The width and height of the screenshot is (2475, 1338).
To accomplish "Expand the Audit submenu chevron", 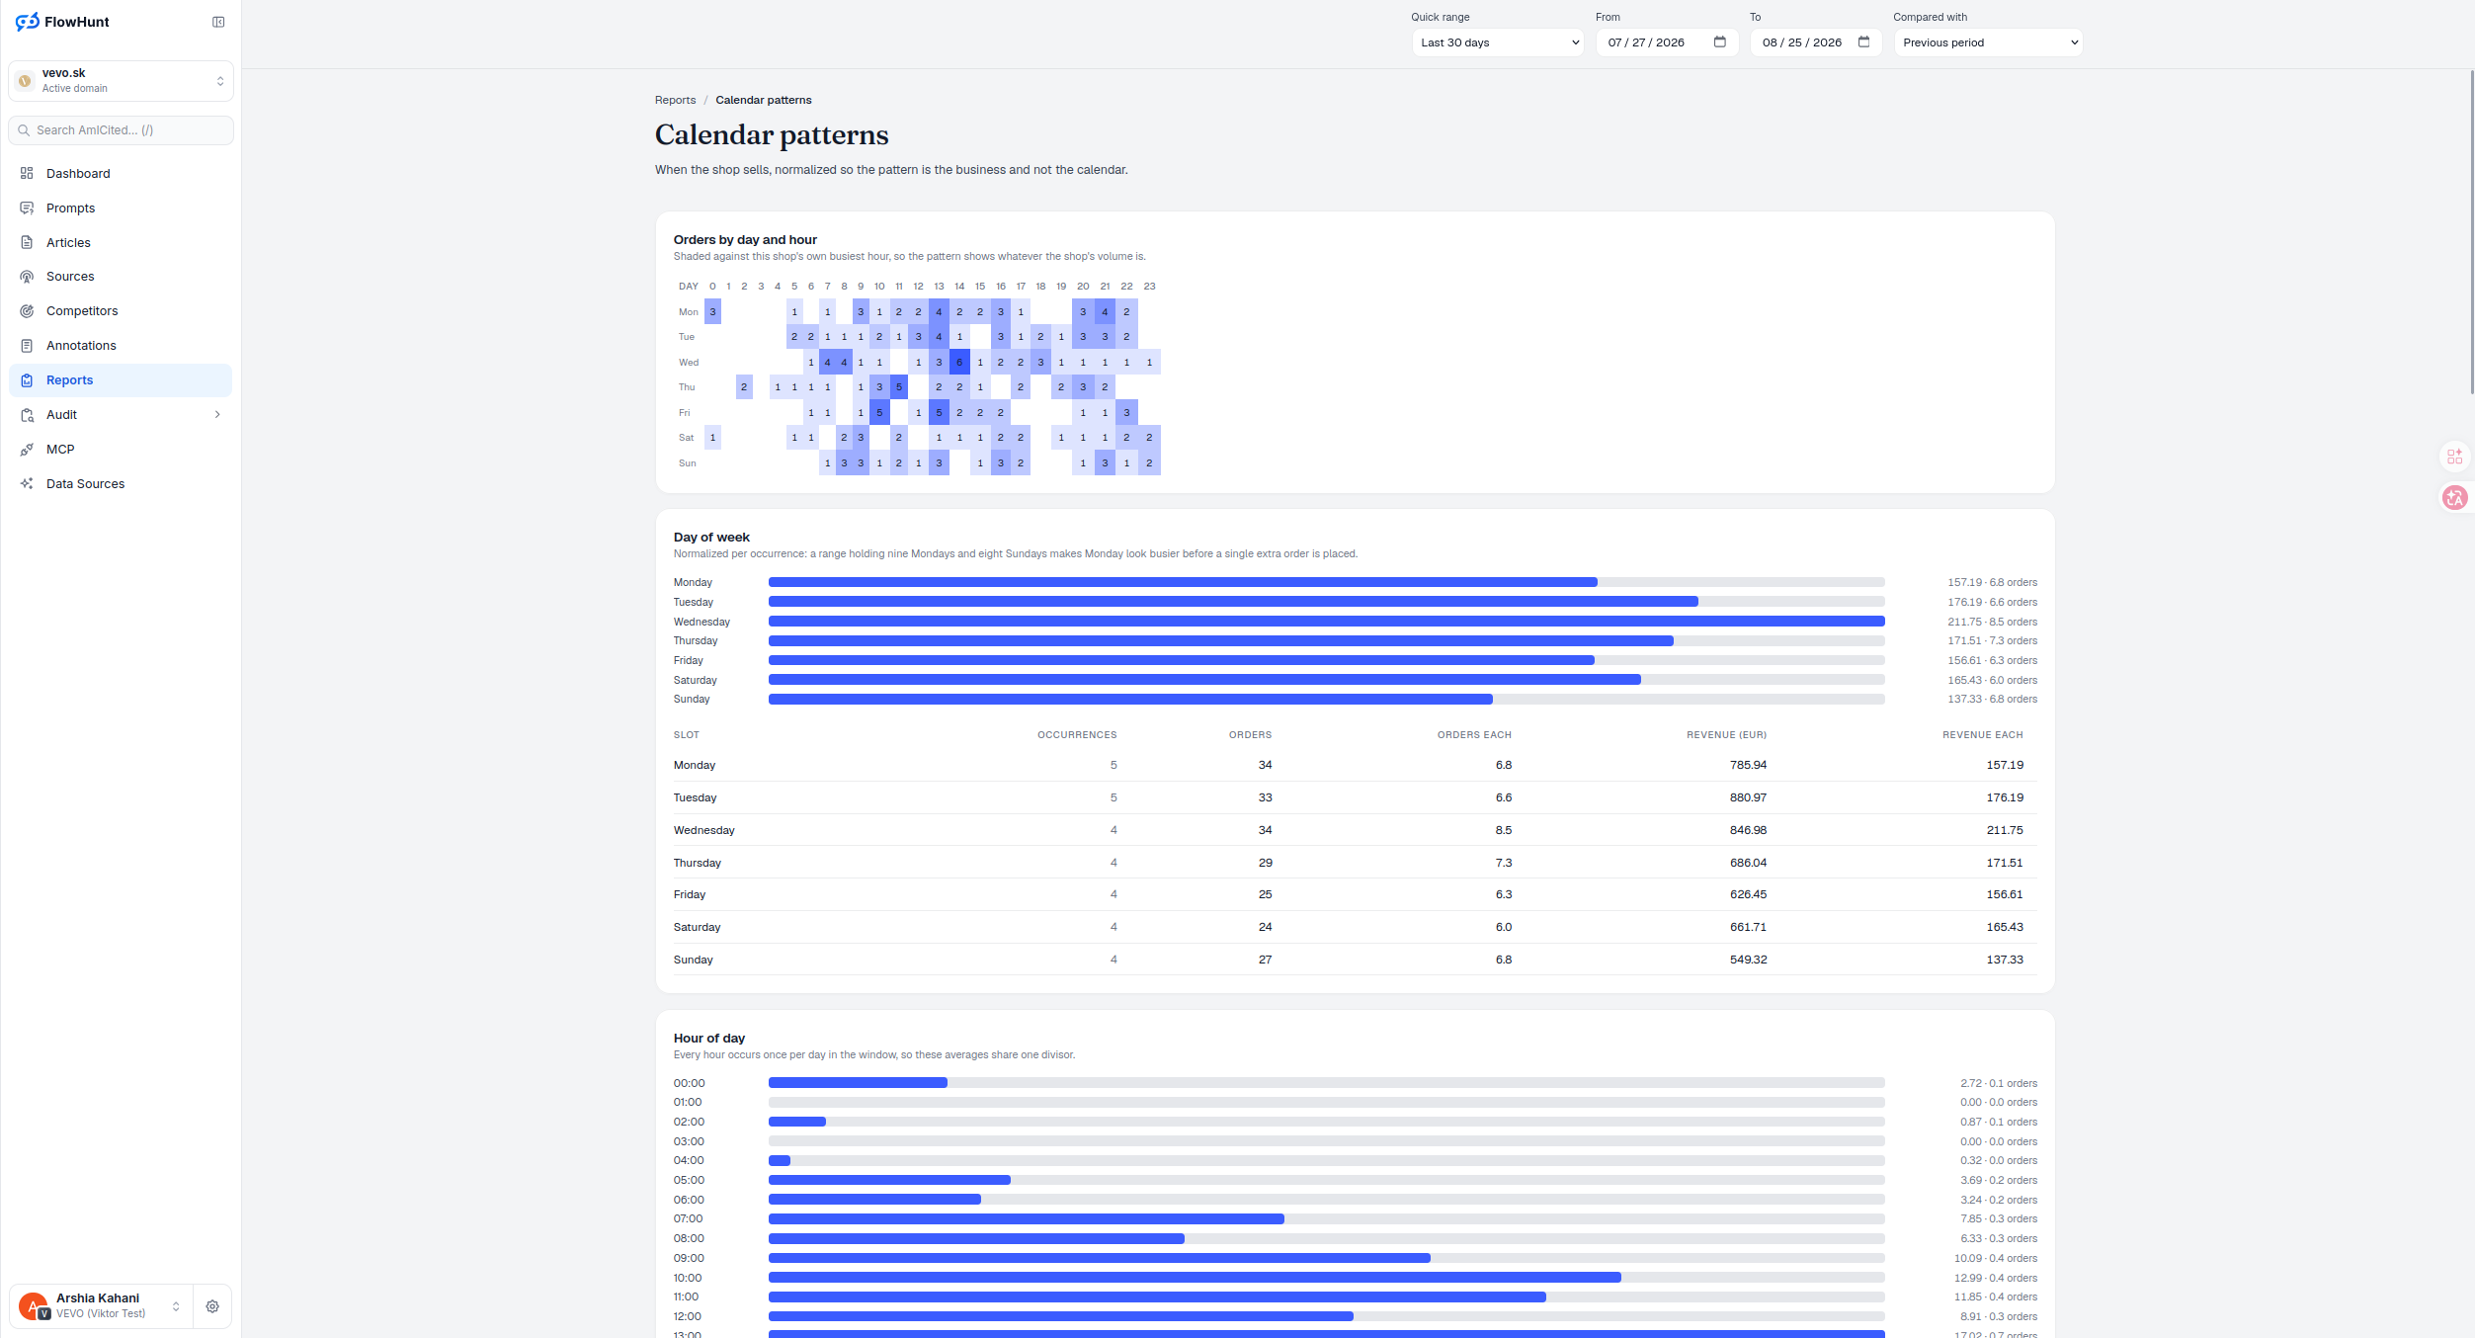I will pyautogui.click(x=217, y=415).
